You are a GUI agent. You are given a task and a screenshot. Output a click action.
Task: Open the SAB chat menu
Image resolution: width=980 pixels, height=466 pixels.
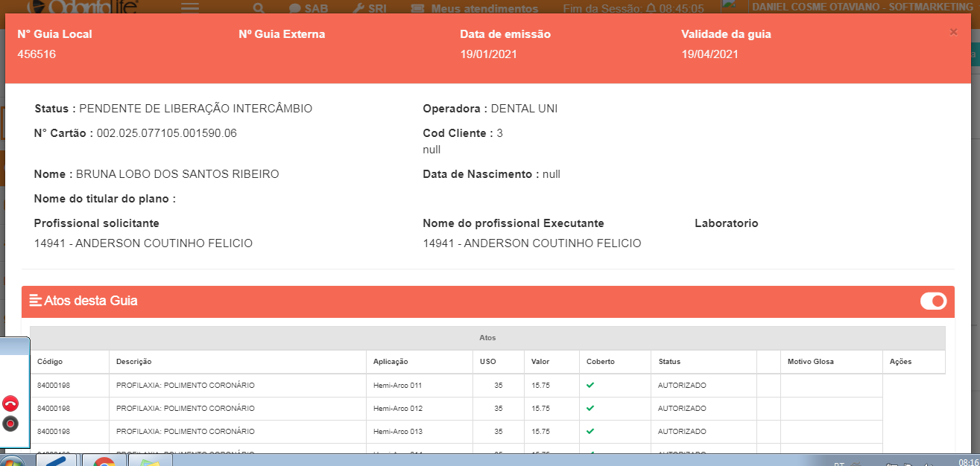(x=309, y=9)
